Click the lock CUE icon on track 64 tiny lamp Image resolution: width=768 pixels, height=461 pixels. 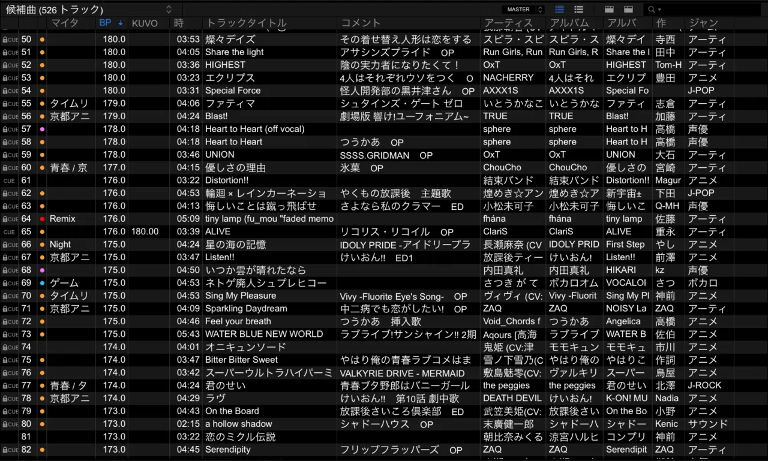[x=10, y=219]
